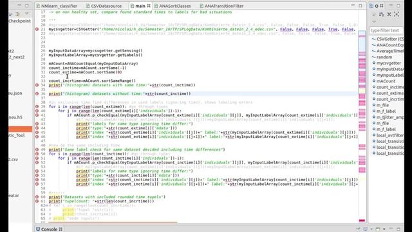This screenshot has width=412, height=232.
Task: Click the open console icon in the Console toolbar
Action: (378, 229)
